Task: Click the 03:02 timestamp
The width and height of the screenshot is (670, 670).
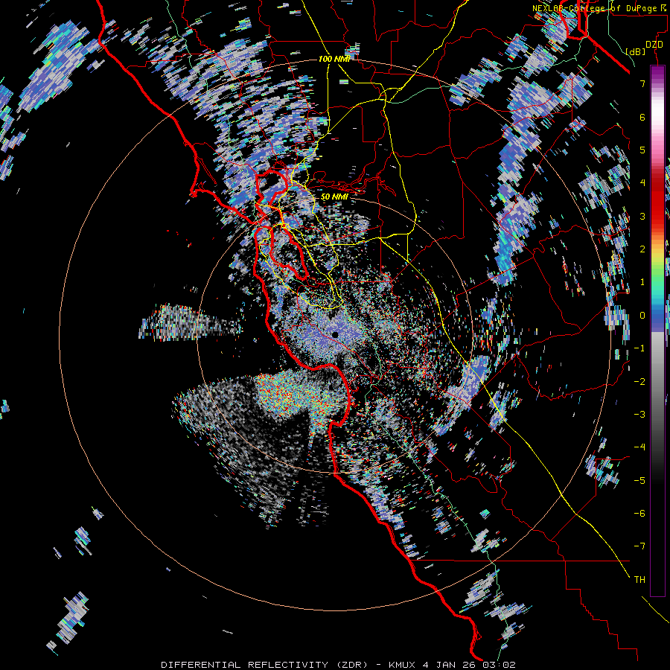Action: pos(499,665)
